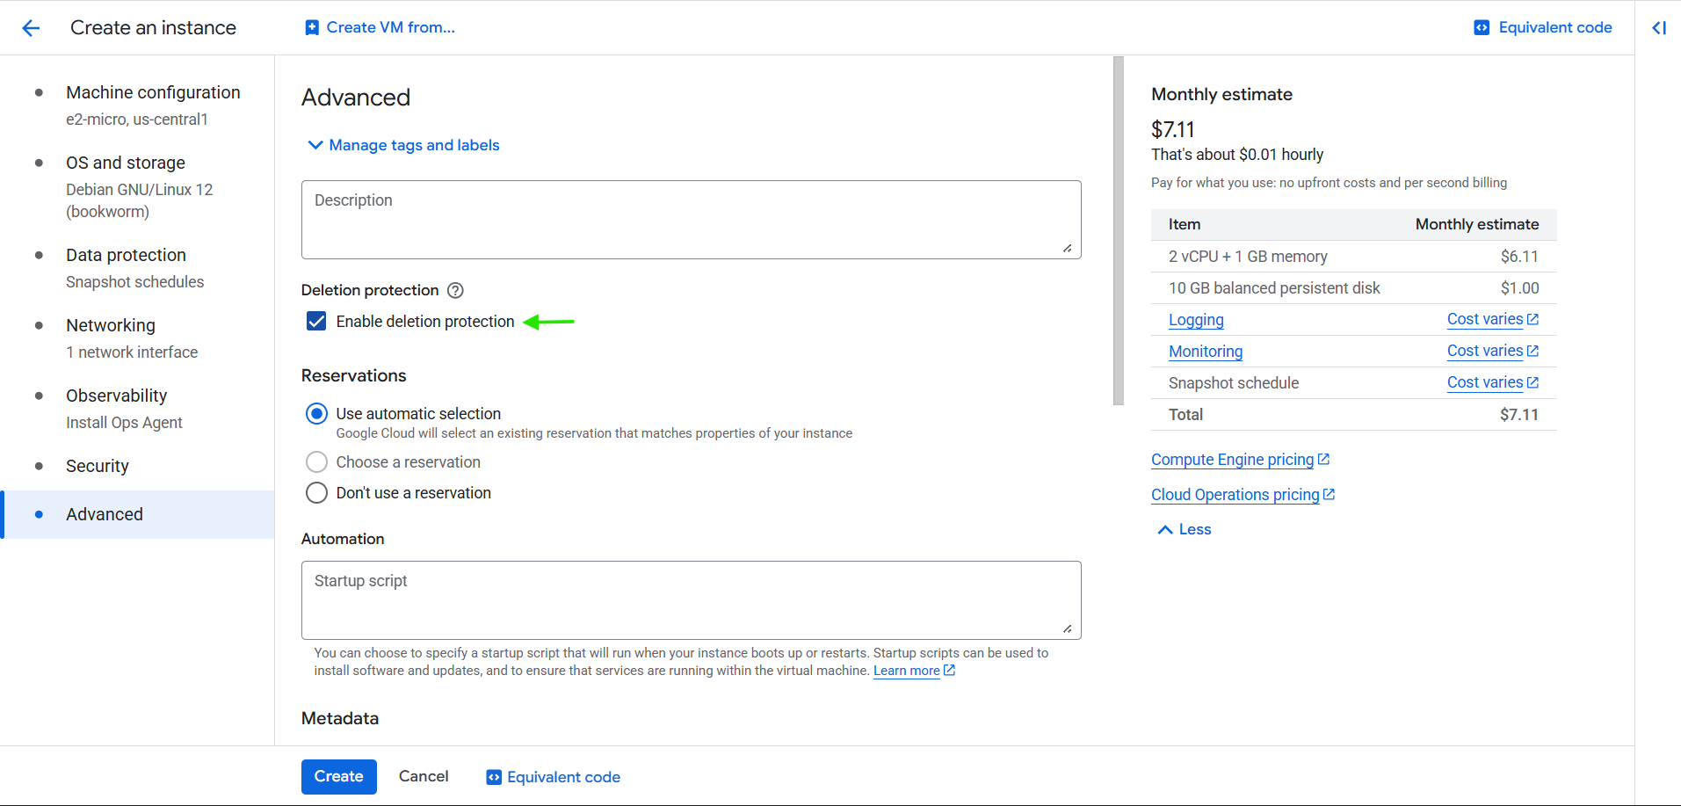Open external link icon beside Compute Engine pricing
The height and width of the screenshot is (806, 1681).
click(1324, 460)
